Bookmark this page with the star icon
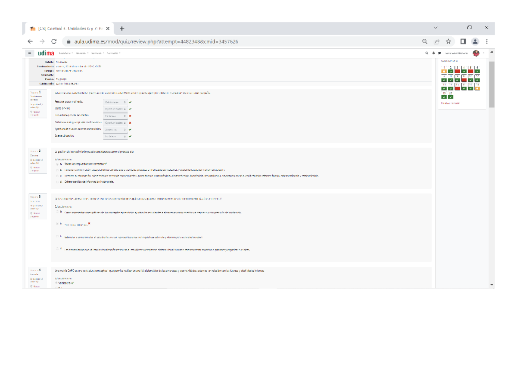Screen dimensions: 517x366 (448, 42)
